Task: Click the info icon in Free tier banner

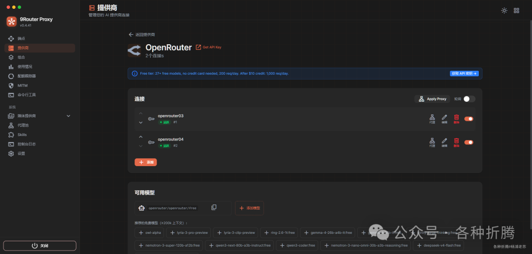Action: pyautogui.click(x=134, y=73)
